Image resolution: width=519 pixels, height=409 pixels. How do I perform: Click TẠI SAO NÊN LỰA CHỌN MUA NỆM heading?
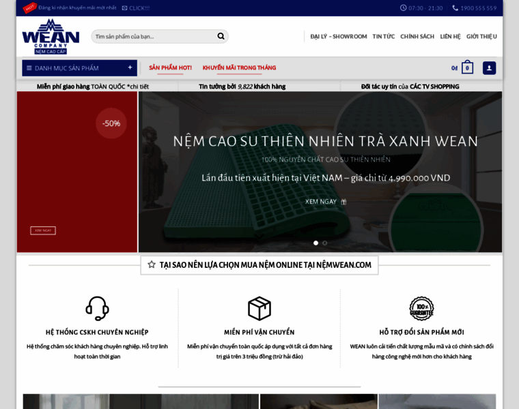click(x=266, y=264)
